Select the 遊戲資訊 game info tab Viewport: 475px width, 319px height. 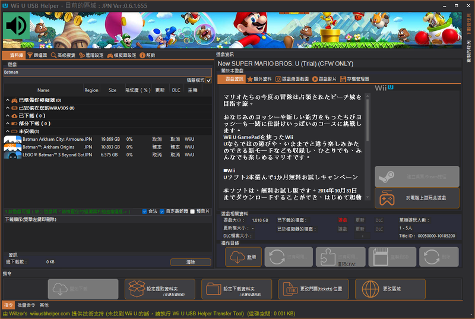232,79
